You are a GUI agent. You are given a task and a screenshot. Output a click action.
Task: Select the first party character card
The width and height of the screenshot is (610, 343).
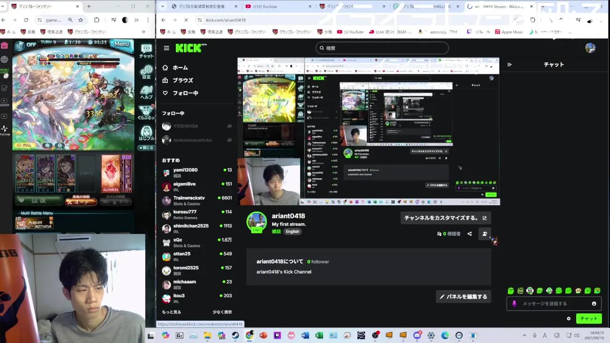[x=25, y=173]
